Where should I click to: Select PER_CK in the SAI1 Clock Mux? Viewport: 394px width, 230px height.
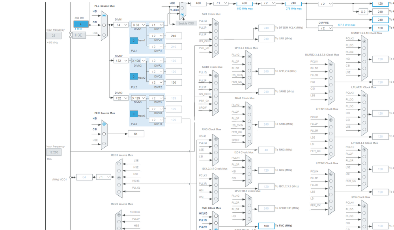pyautogui.click(x=216, y=52)
